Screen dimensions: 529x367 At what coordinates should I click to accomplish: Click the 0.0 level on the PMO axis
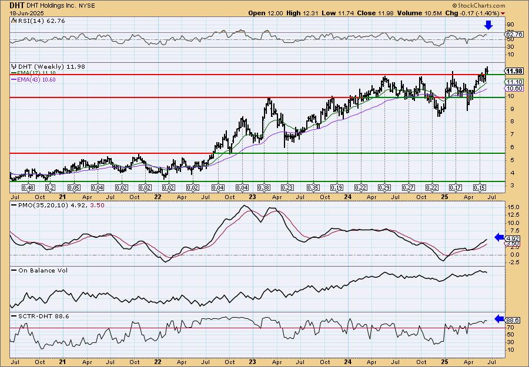coord(514,255)
